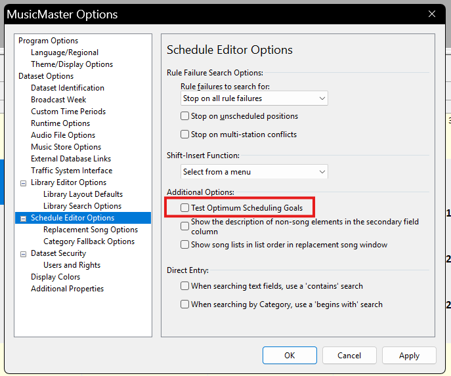Open Library Search Options
The height and width of the screenshot is (376, 451).
82,206
